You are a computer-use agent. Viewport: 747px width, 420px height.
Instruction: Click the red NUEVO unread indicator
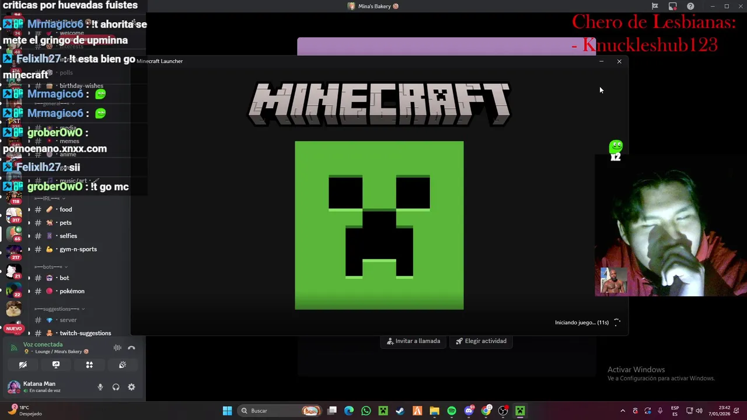pyautogui.click(x=13, y=328)
